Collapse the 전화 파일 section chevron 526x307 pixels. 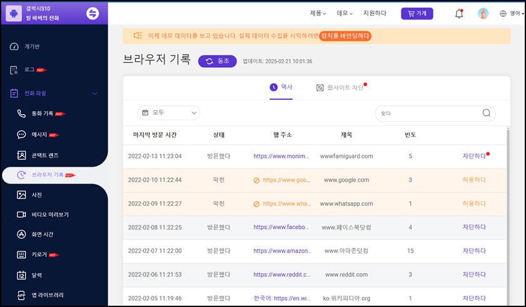95,93
